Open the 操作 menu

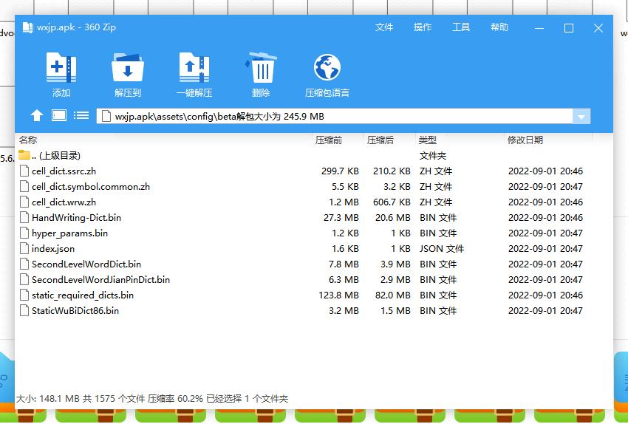click(423, 27)
